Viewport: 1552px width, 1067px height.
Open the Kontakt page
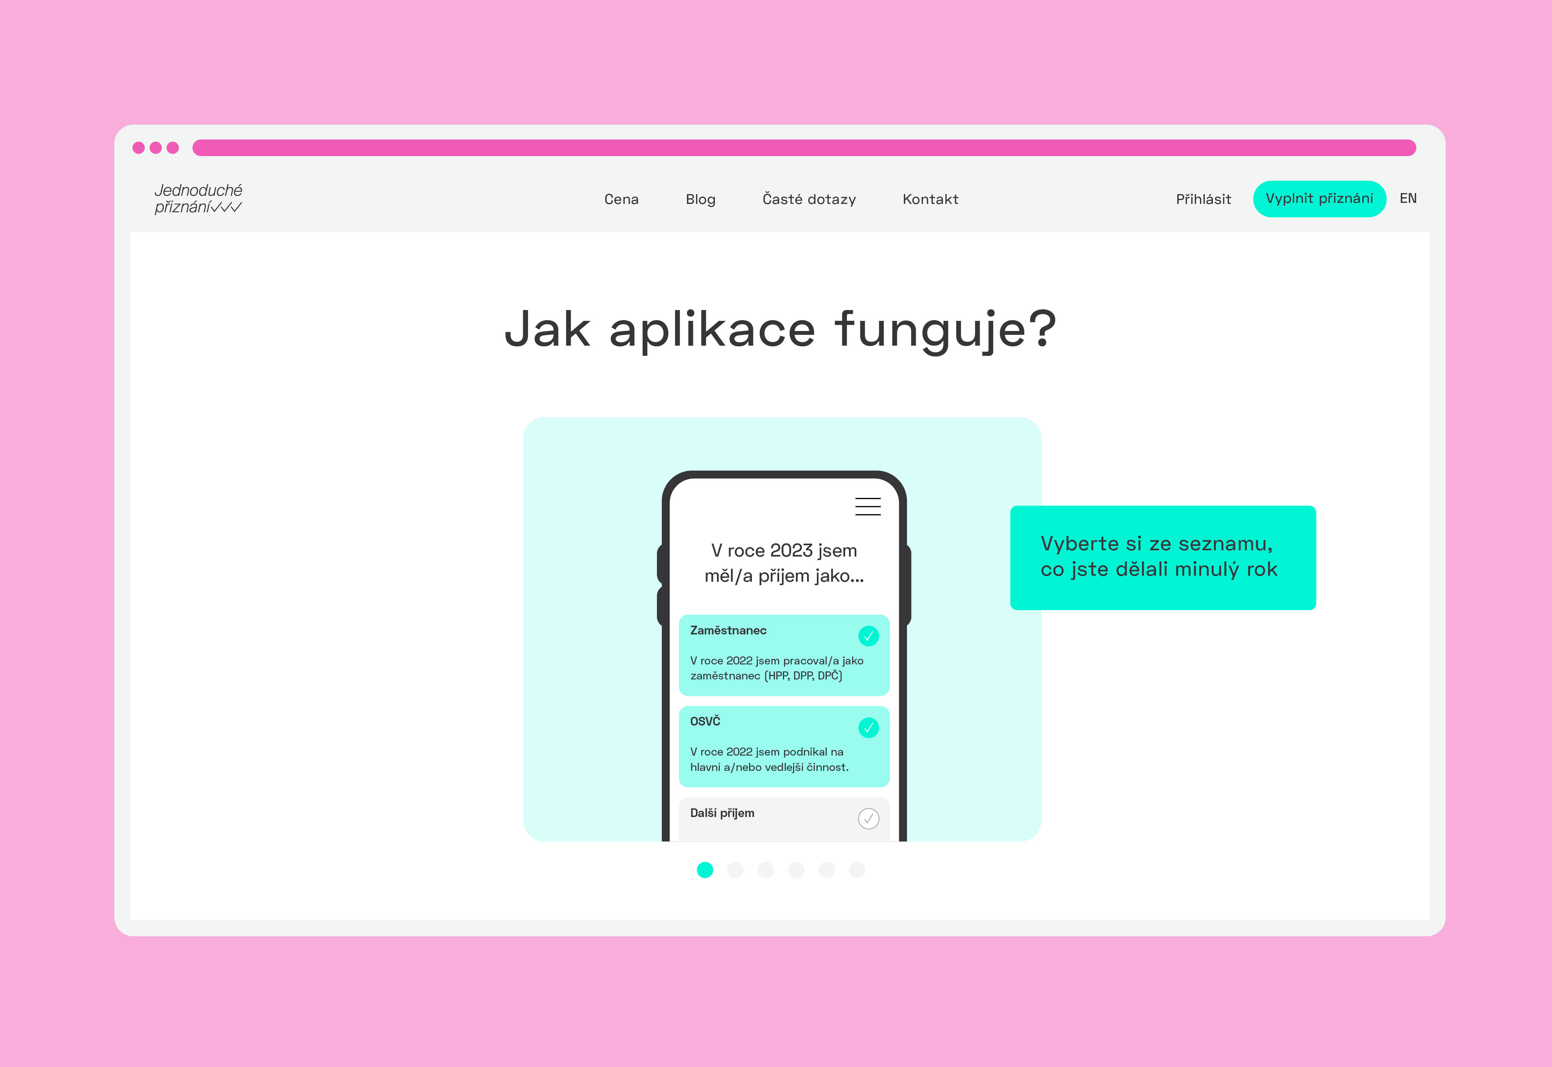click(x=930, y=199)
